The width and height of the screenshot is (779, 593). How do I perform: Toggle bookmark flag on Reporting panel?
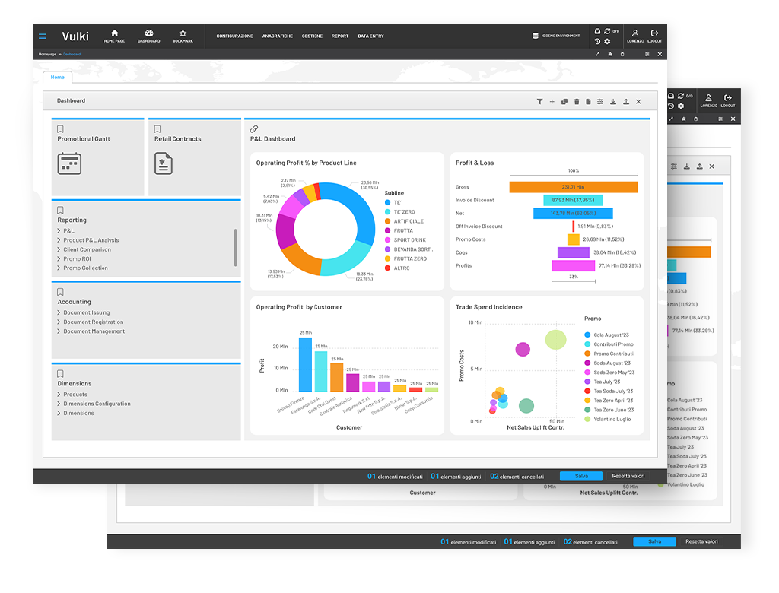(61, 211)
